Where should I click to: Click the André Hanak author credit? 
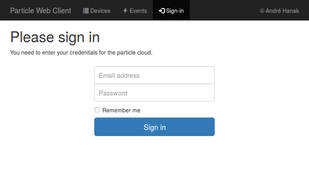[x=282, y=11]
